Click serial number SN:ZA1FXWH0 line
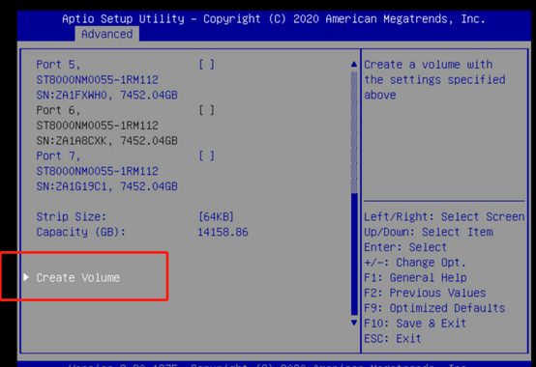 106,95
